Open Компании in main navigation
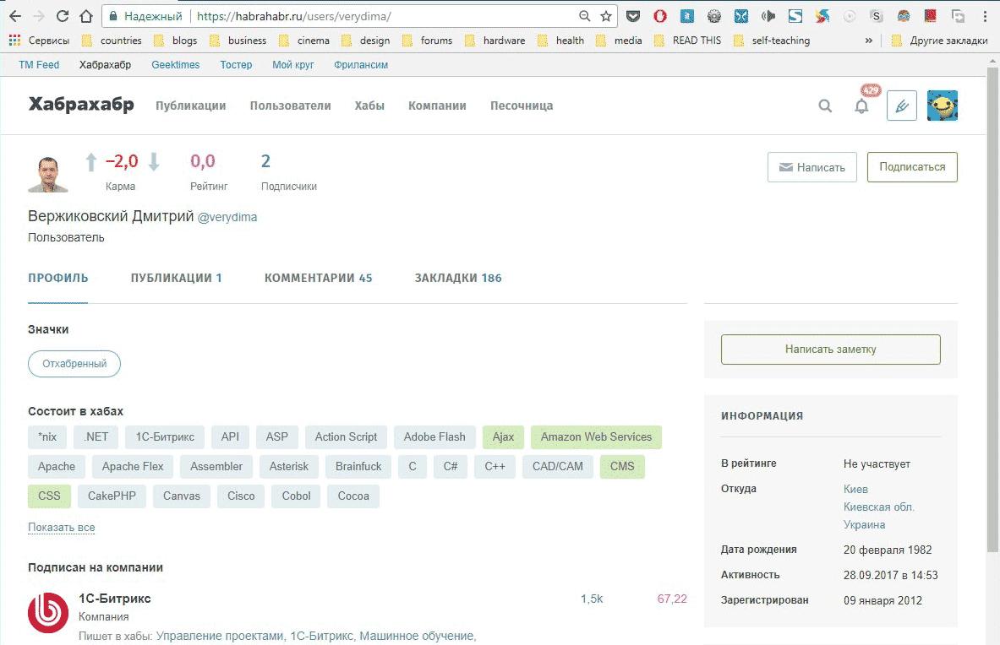 click(437, 106)
